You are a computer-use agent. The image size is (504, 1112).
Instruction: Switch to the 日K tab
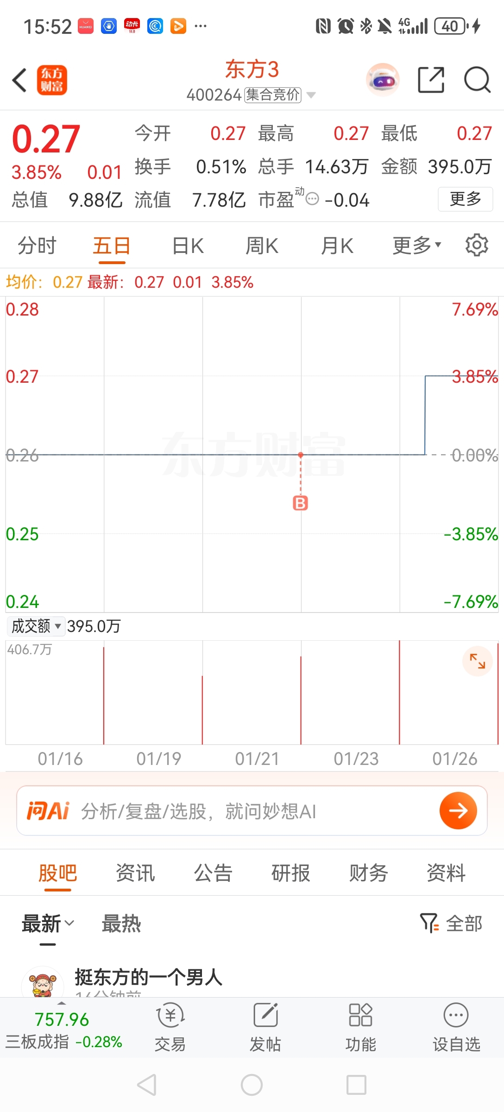188,246
